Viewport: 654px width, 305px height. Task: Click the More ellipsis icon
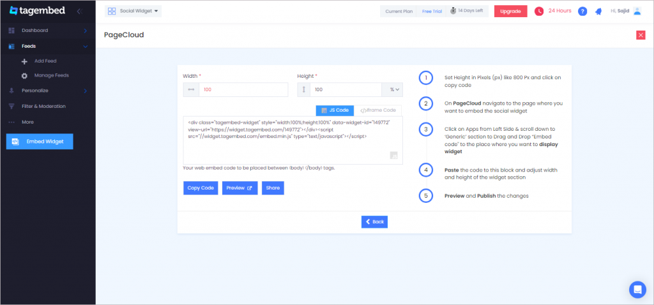coord(11,122)
